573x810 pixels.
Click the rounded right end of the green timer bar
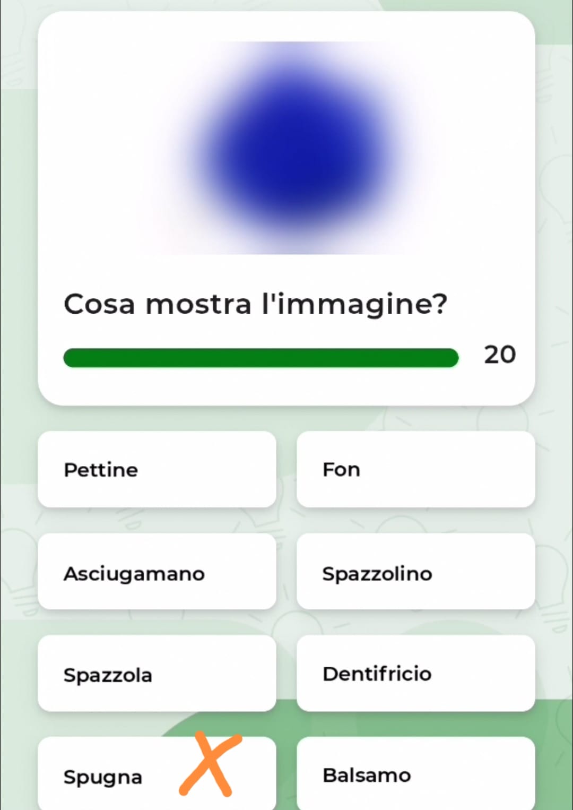[451, 358]
